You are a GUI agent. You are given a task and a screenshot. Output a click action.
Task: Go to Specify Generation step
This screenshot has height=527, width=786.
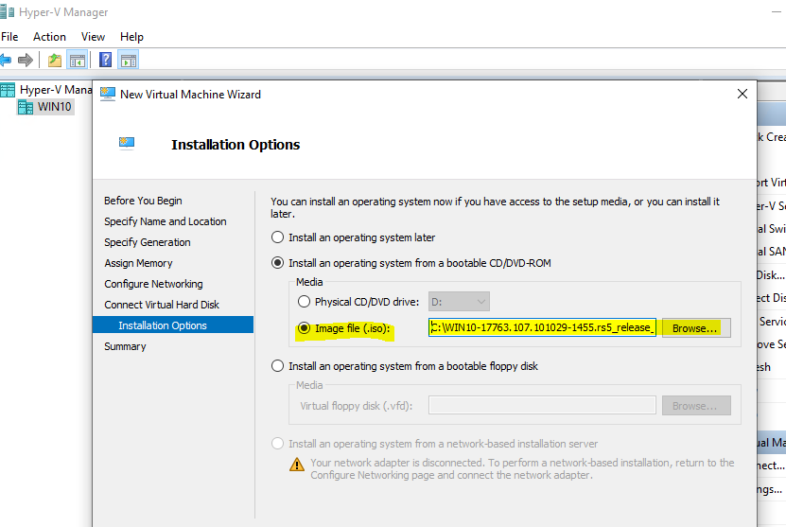[147, 242]
